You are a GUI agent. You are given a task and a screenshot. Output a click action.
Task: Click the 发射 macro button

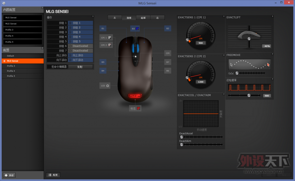[81, 67]
